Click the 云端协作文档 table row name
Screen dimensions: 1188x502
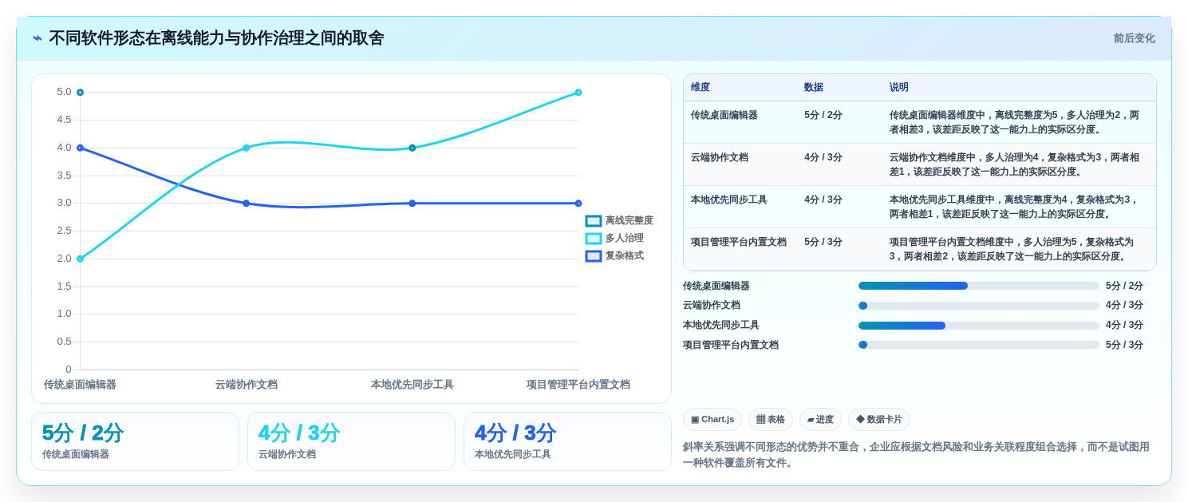(720, 157)
